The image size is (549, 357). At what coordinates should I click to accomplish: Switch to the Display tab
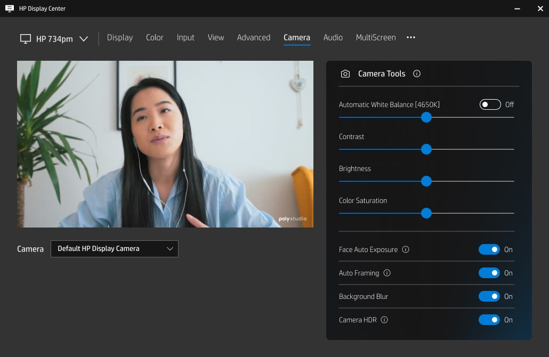tap(119, 37)
